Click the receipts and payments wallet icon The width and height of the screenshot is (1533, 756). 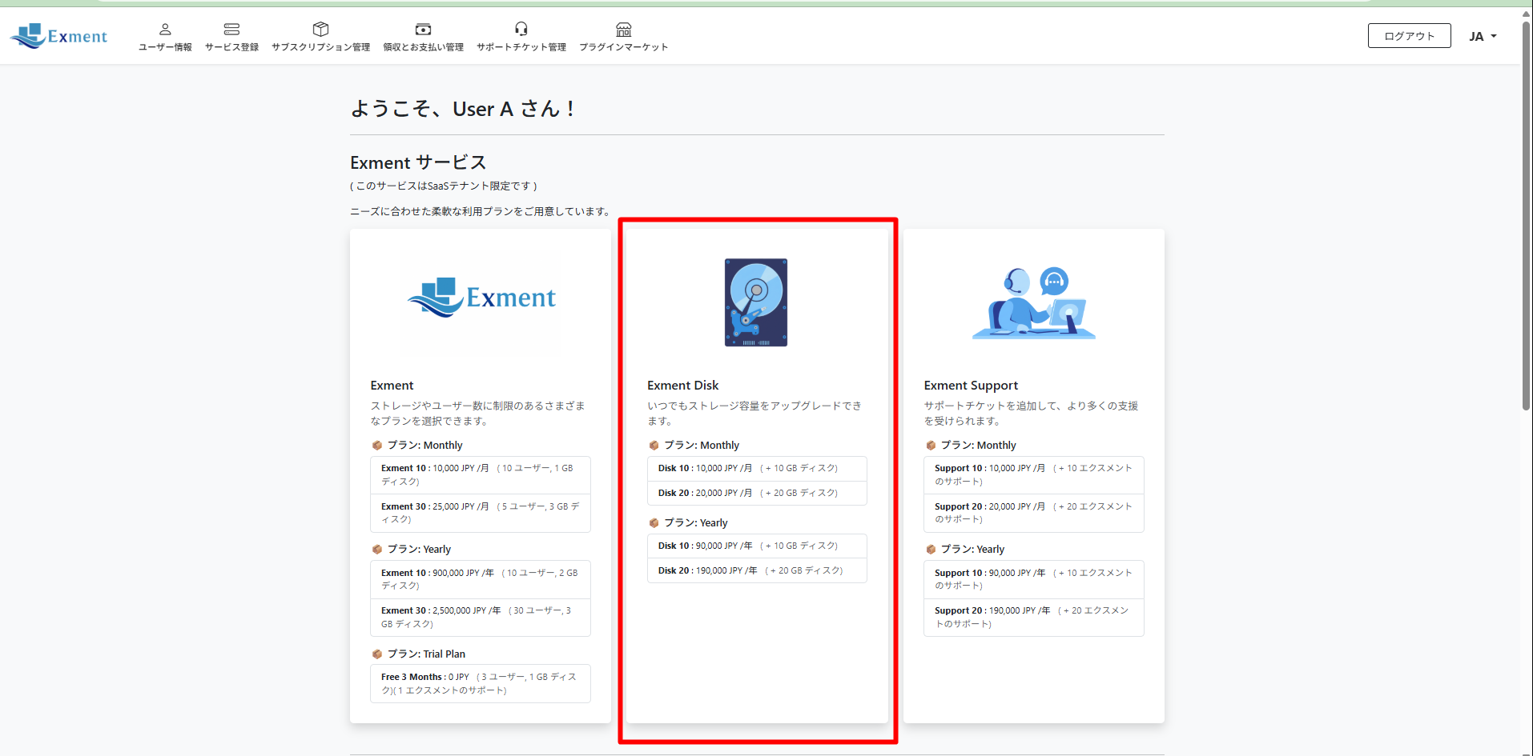423,30
